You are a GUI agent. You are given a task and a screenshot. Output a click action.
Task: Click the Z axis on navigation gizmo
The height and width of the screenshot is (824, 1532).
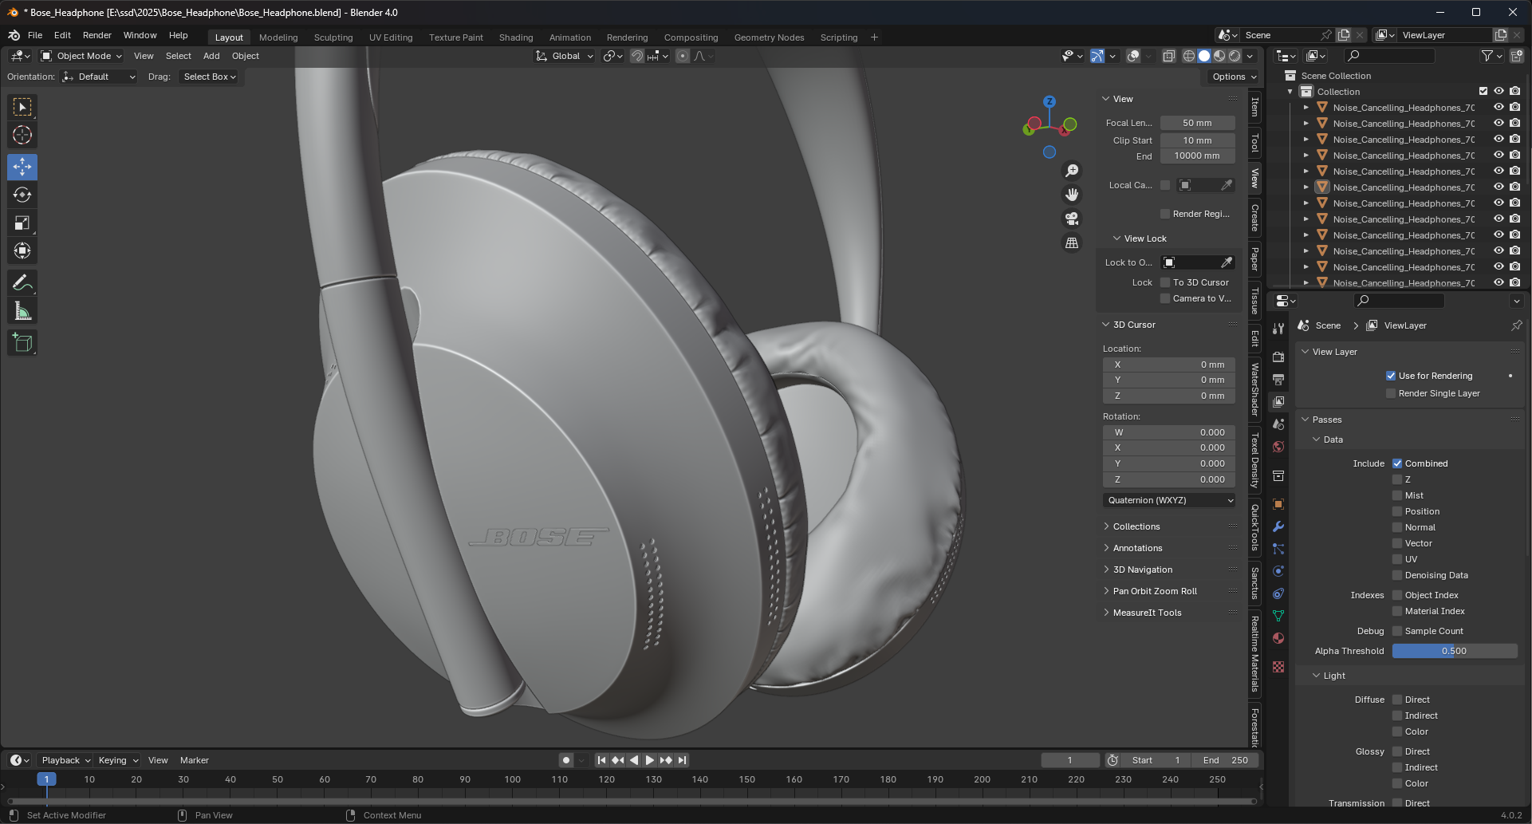[1050, 101]
